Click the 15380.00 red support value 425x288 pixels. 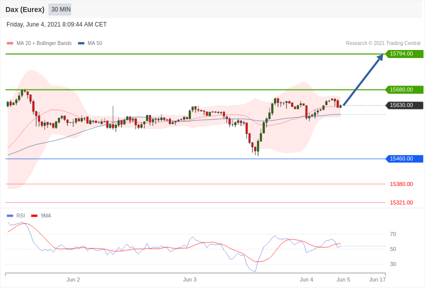[401, 184]
